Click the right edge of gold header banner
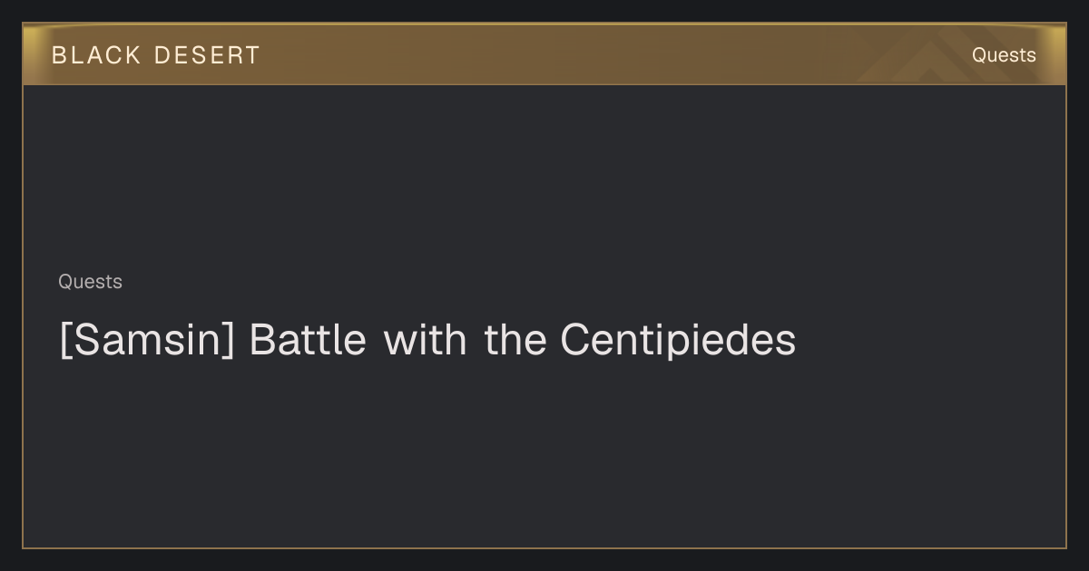 [x=1060, y=54]
